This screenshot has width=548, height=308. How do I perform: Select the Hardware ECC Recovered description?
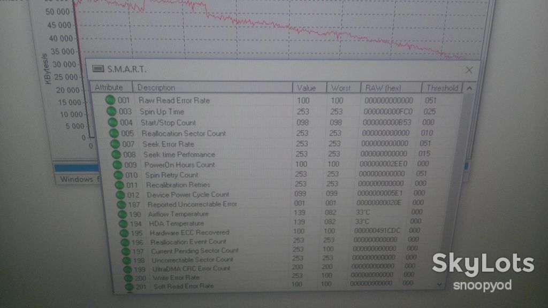(189, 233)
